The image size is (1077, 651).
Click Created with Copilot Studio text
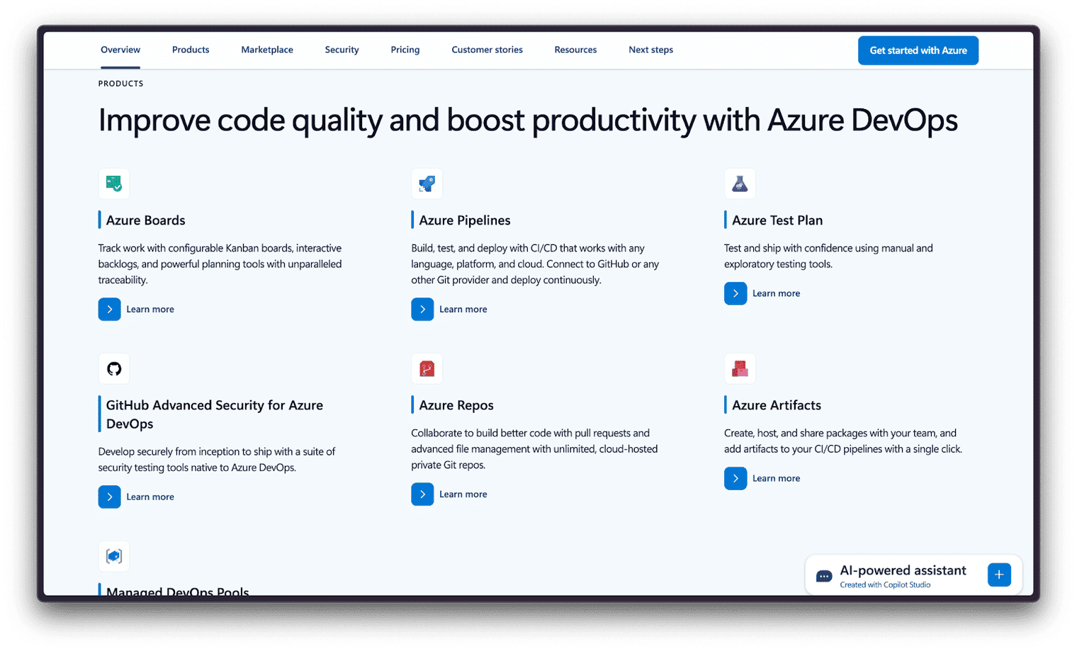pos(885,585)
